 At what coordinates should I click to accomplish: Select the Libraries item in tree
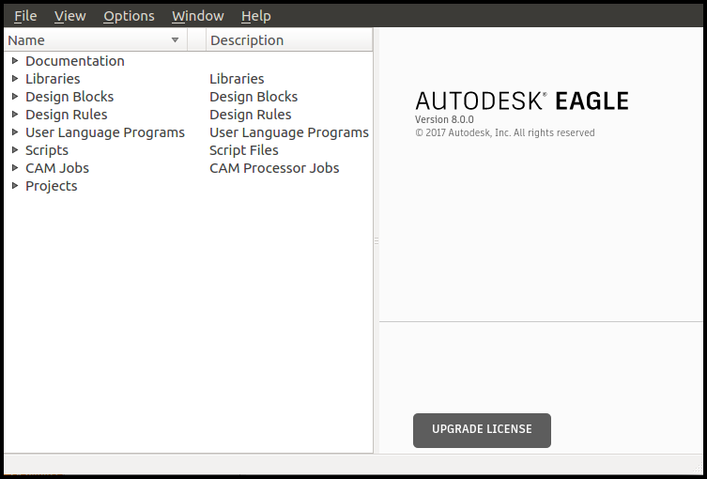pyautogui.click(x=53, y=79)
